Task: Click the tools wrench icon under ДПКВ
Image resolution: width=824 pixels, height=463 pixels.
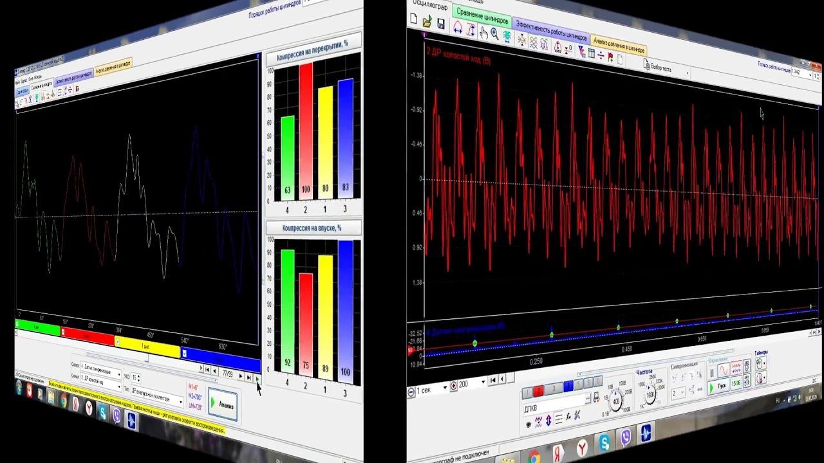Action: [577, 415]
